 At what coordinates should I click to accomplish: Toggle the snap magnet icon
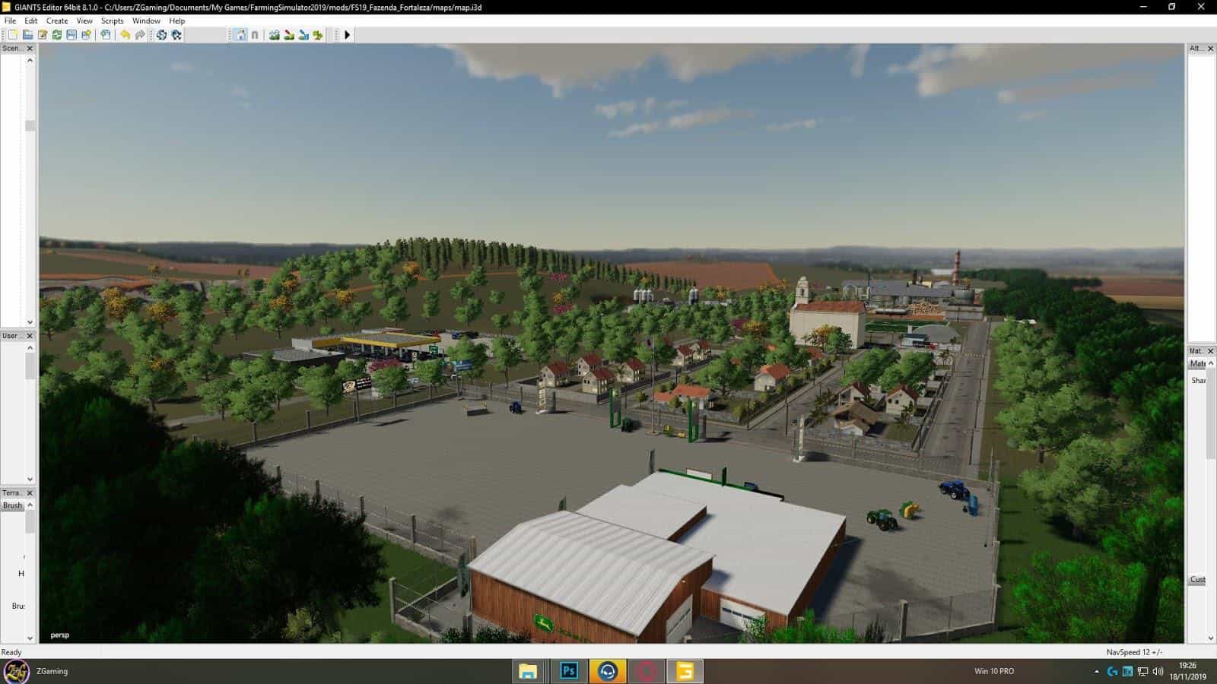tap(255, 35)
